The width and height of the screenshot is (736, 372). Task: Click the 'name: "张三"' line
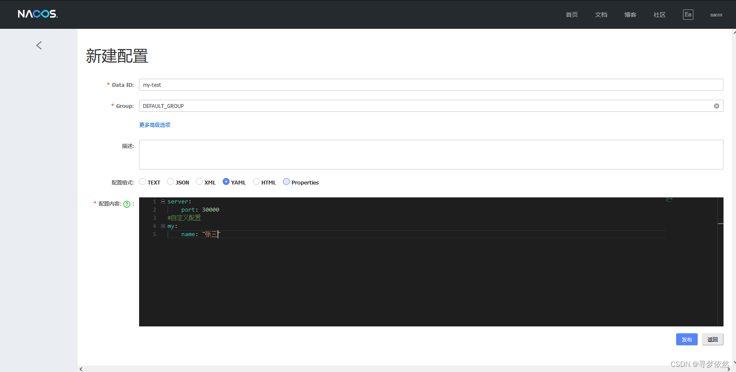click(x=201, y=234)
